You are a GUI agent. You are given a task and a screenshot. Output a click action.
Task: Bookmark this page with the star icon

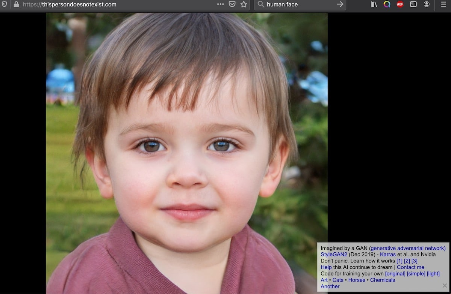[x=244, y=5]
